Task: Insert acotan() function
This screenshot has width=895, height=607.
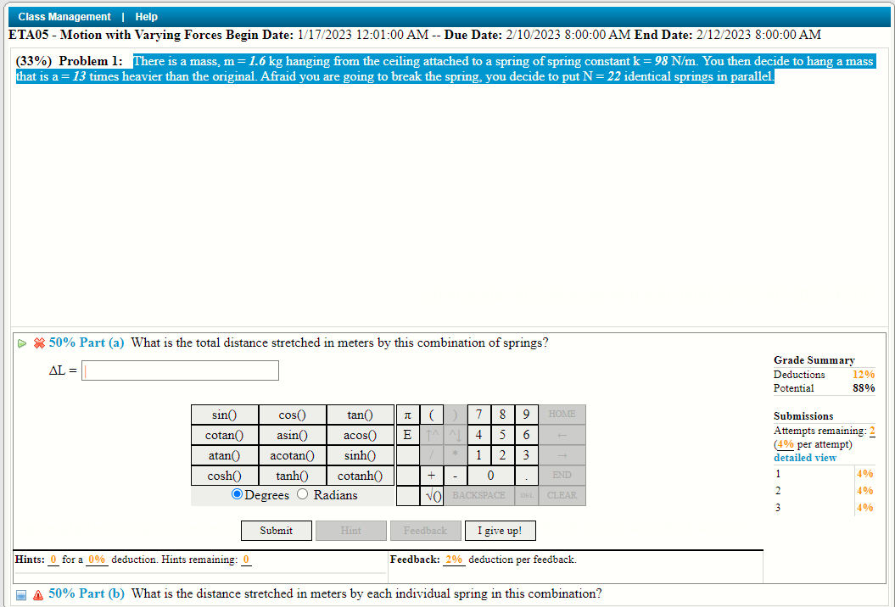Action: [x=292, y=455]
